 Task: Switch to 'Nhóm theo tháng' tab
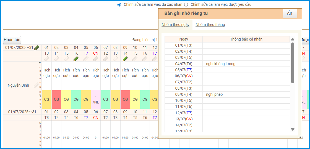click(210, 25)
